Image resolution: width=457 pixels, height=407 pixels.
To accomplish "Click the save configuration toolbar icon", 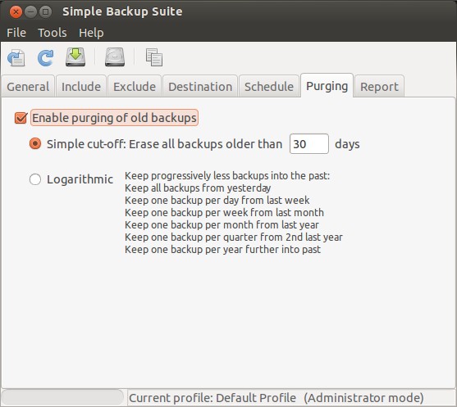I will tap(16, 57).
